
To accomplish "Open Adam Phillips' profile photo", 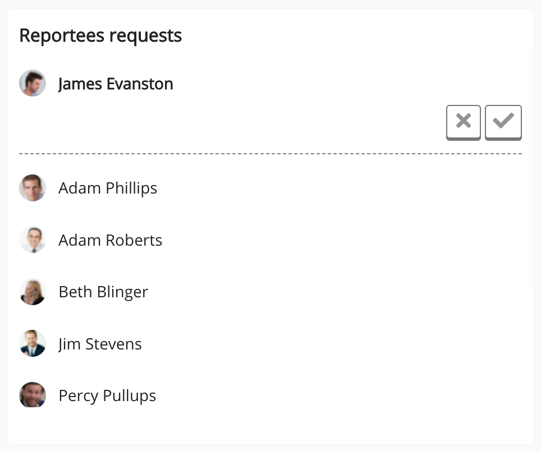I will pyautogui.click(x=33, y=188).
